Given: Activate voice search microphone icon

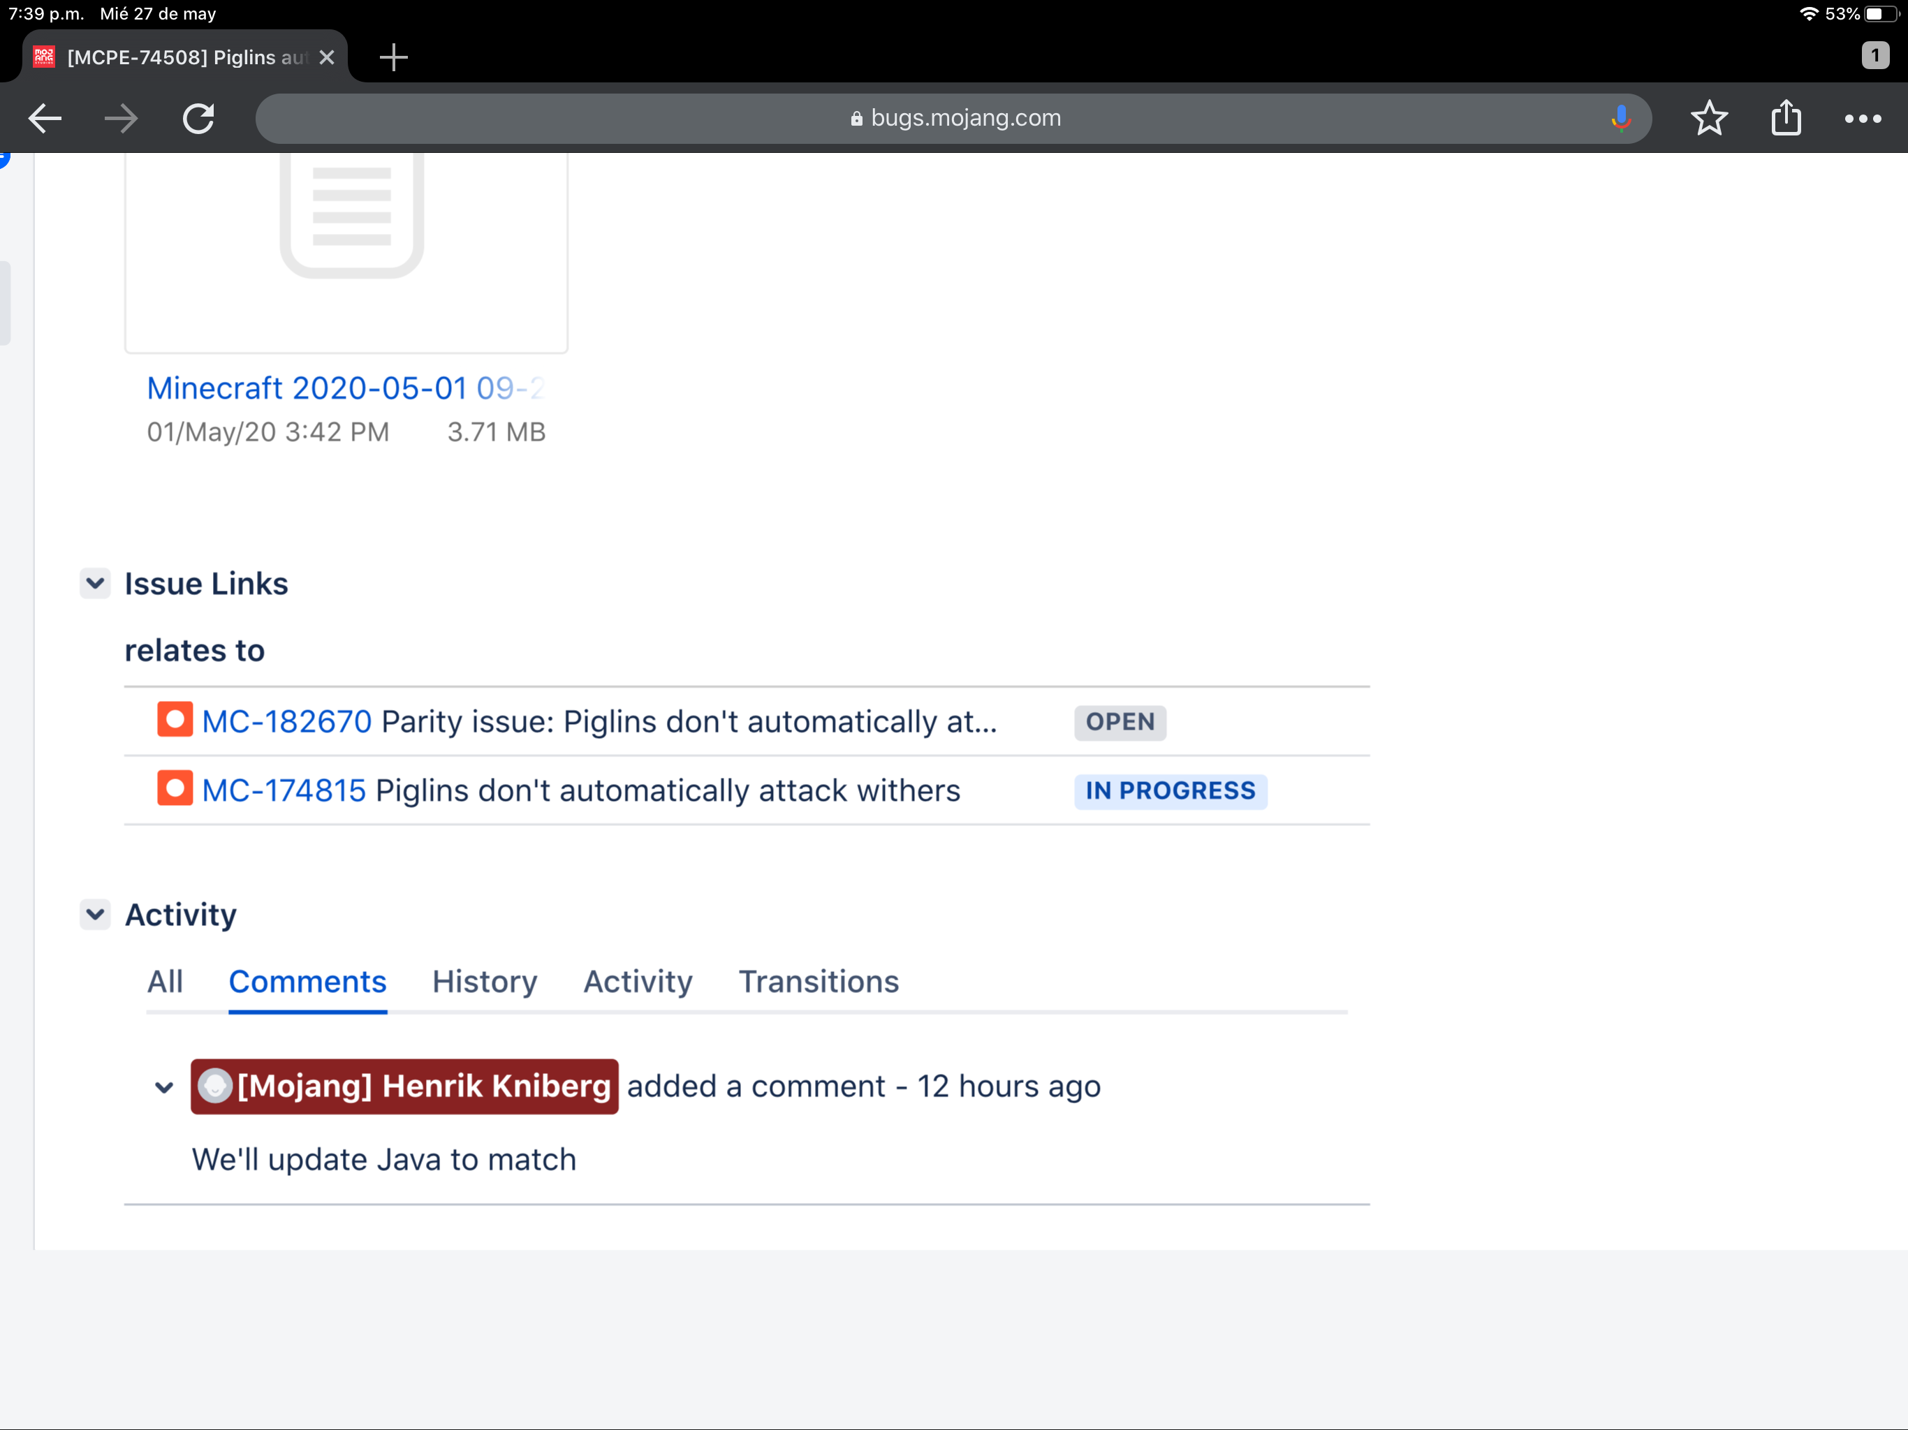Looking at the screenshot, I should [1620, 118].
